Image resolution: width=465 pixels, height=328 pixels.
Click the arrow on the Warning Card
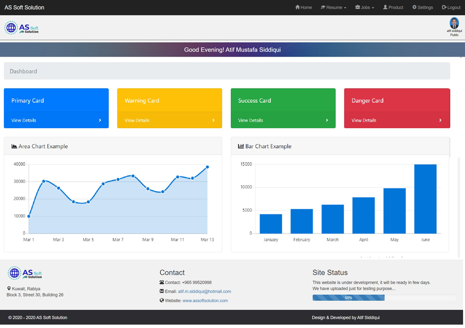pyautogui.click(x=213, y=120)
